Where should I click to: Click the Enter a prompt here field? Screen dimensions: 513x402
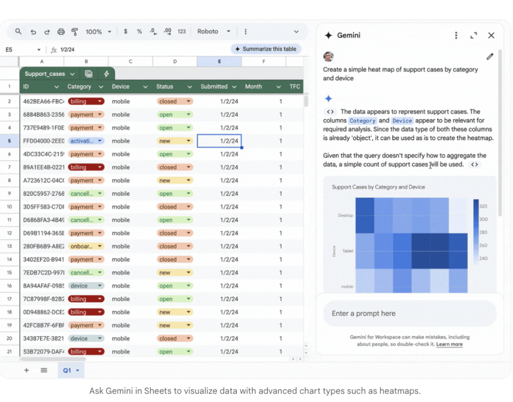pyautogui.click(x=409, y=314)
